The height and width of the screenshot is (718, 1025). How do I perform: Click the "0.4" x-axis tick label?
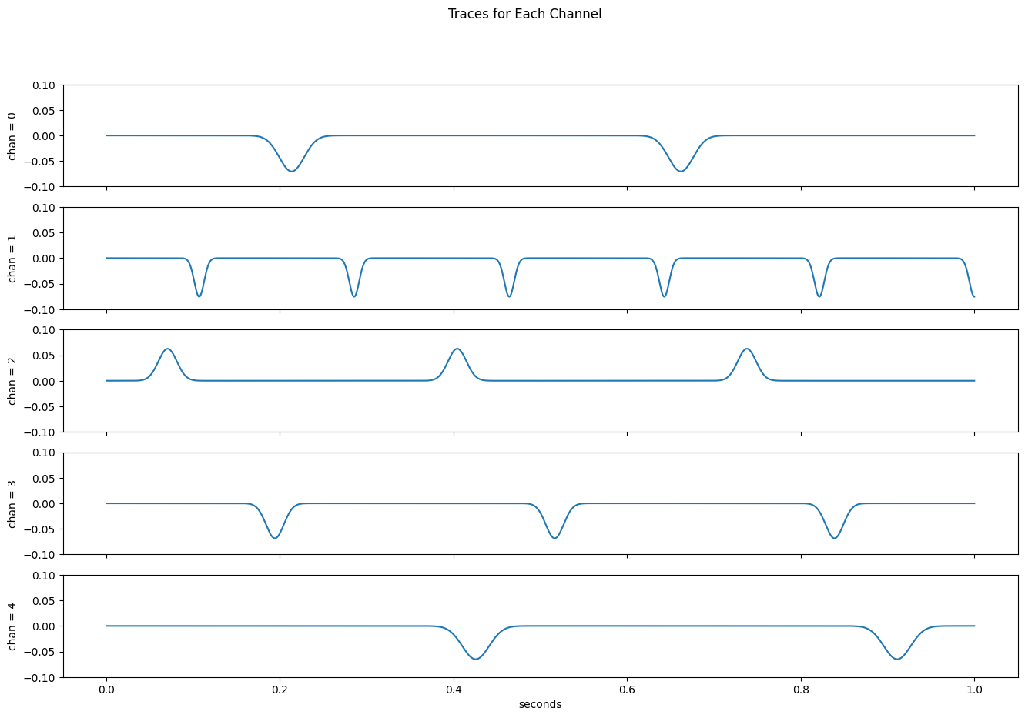(454, 690)
